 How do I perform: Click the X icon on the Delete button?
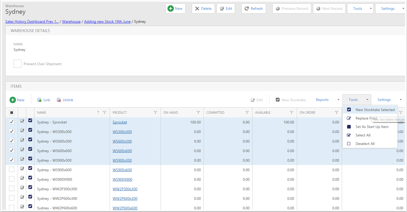(x=197, y=8)
